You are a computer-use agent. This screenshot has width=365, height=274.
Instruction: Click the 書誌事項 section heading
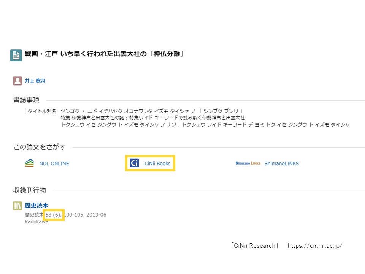pos(26,100)
